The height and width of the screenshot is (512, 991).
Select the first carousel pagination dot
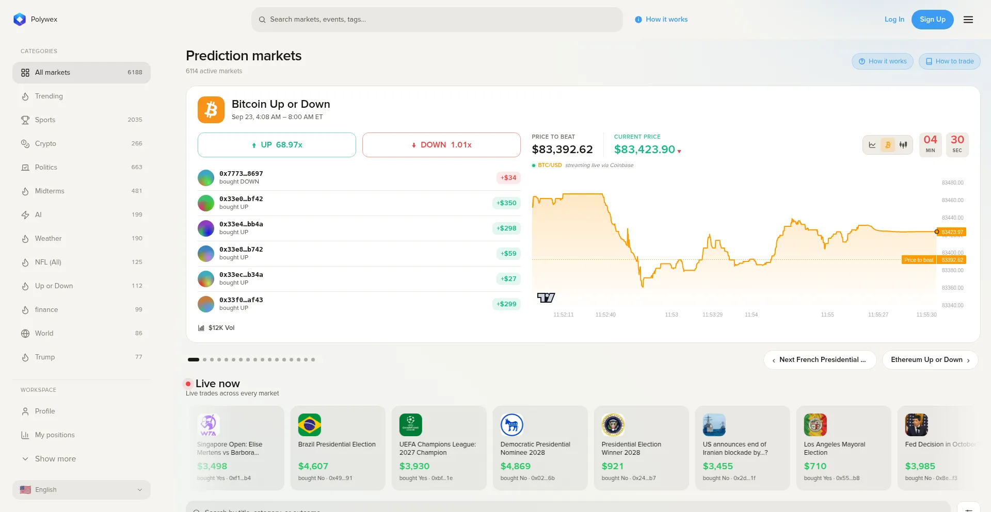[x=194, y=360]
